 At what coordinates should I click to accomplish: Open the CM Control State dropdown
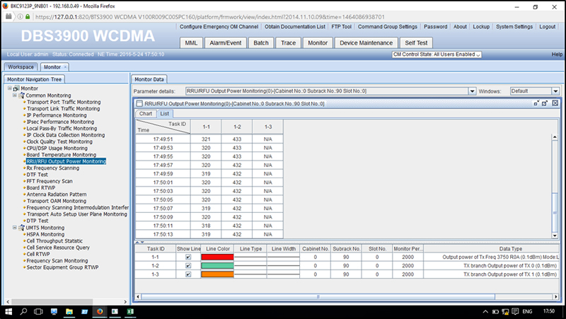click(x=437, y=54)
